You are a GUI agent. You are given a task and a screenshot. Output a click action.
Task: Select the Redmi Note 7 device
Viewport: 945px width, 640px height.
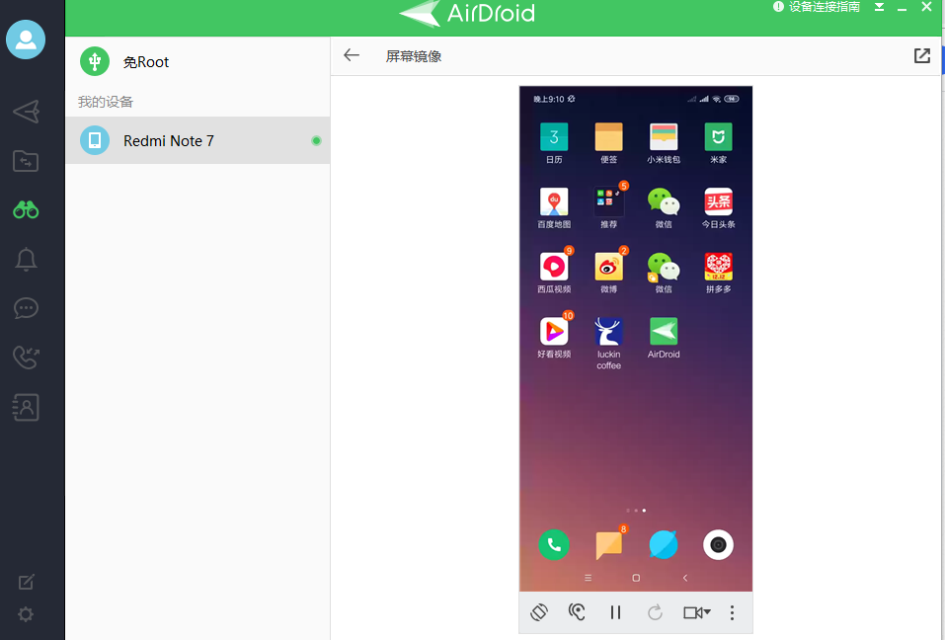[197, 140]
